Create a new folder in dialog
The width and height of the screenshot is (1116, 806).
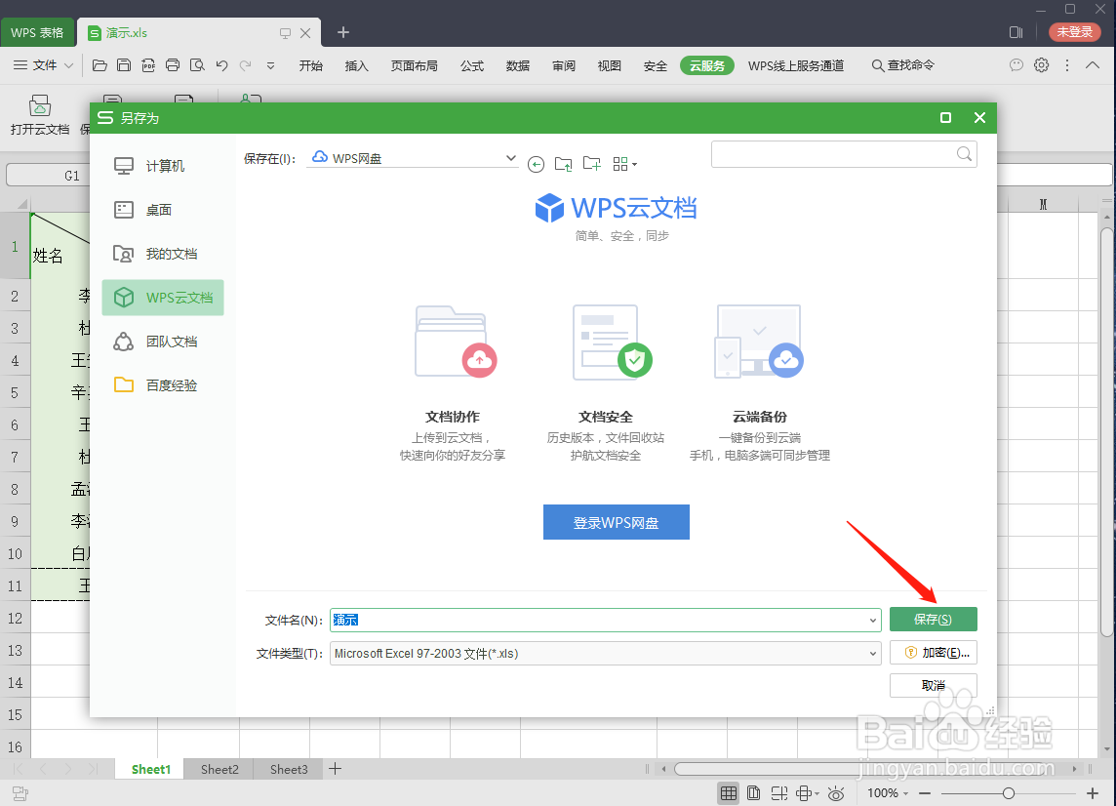click(592, 164)
